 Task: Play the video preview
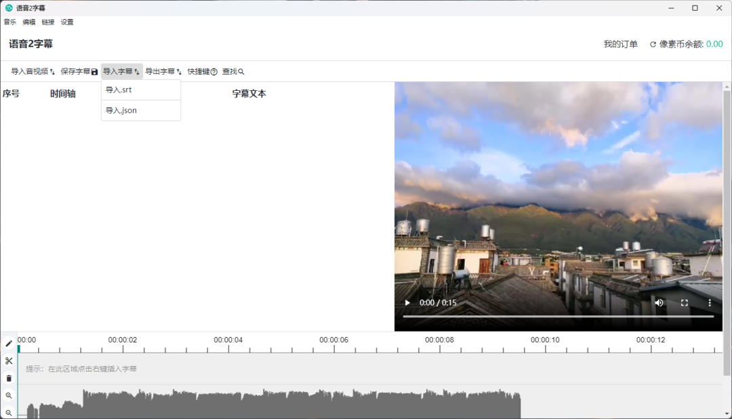[x=407, y=302]
